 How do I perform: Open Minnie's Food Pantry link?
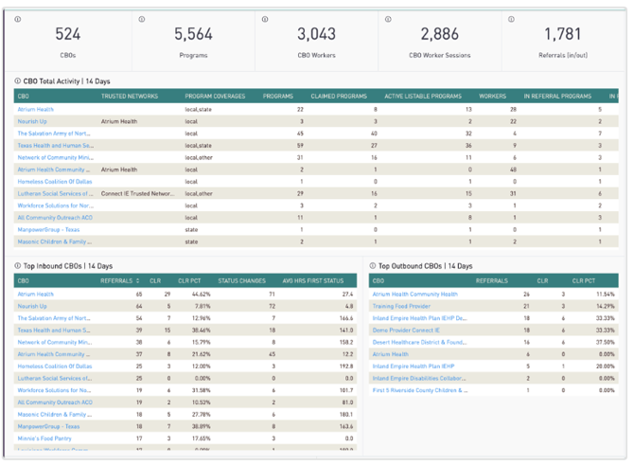pyautogui.click(x=43, y=438)
